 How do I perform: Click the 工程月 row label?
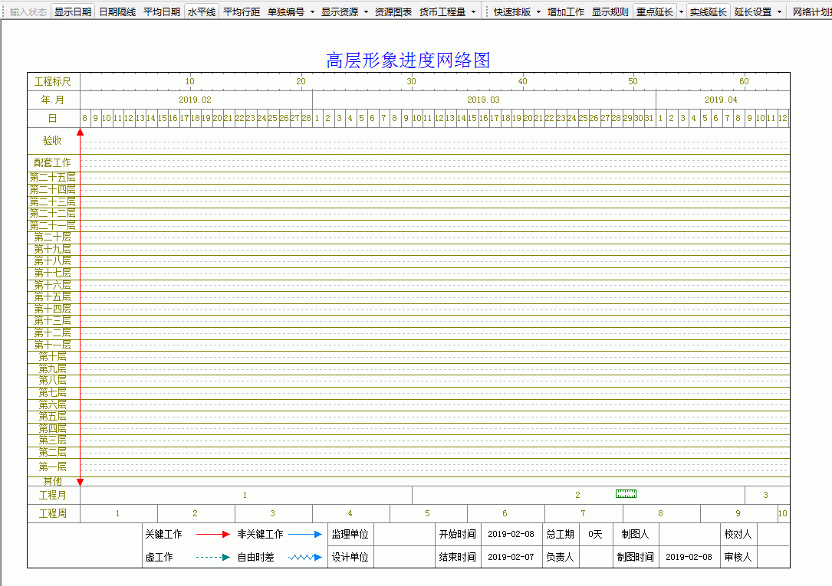tap(53, 495)
